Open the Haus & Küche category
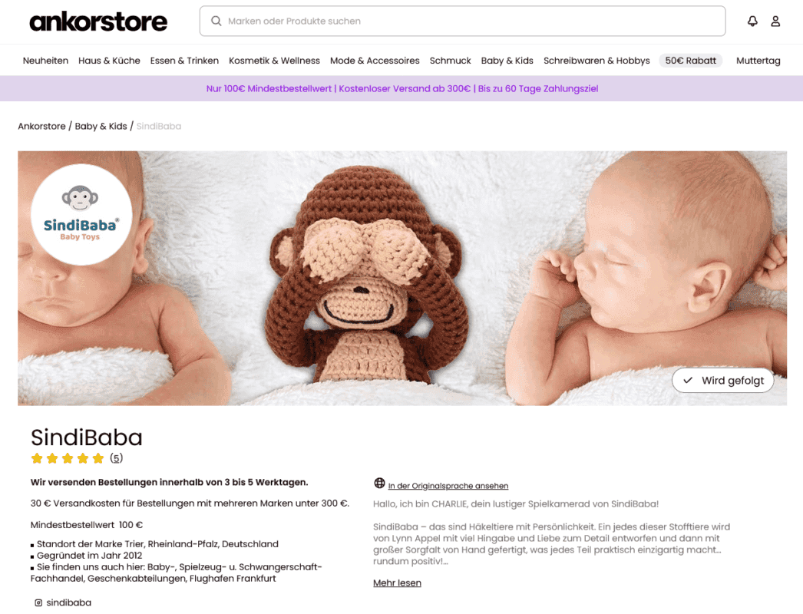 (x=109, y=61)
